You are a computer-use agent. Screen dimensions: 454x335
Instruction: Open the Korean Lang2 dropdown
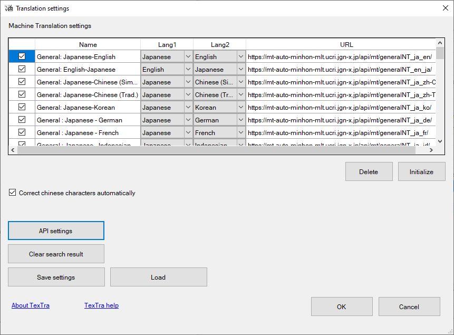241,107
